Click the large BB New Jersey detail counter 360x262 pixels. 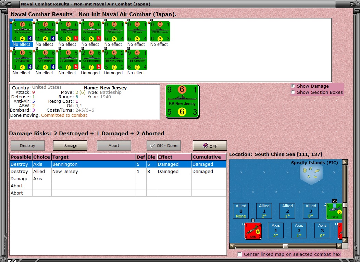click(182, 101)
